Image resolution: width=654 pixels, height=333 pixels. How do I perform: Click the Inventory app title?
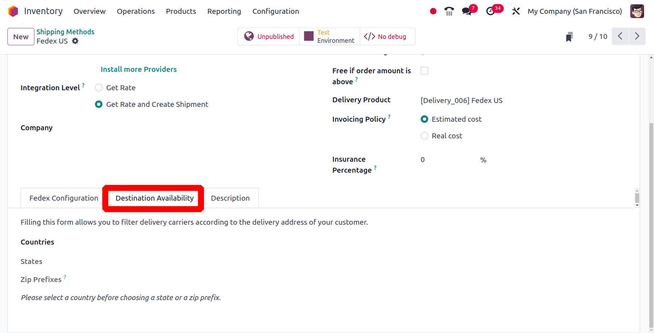(x=43, y=11)
